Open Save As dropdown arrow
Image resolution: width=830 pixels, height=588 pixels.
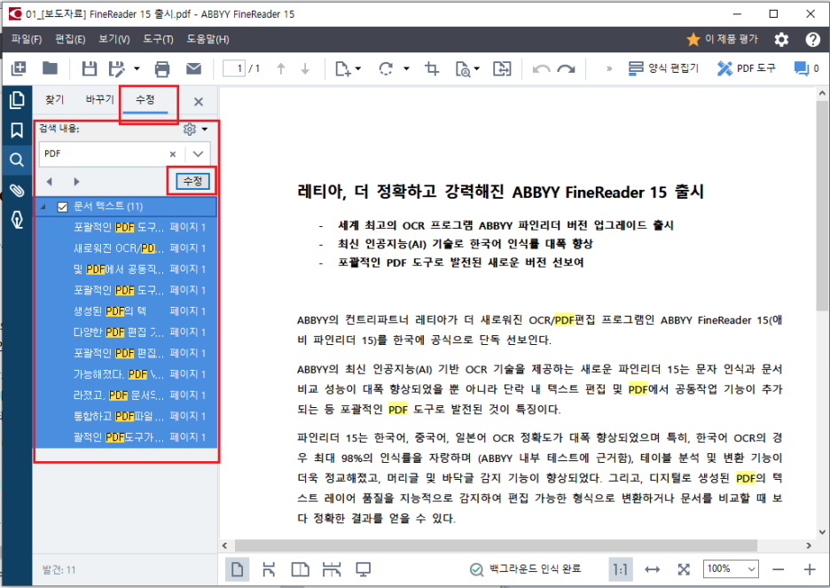[137, 68]
